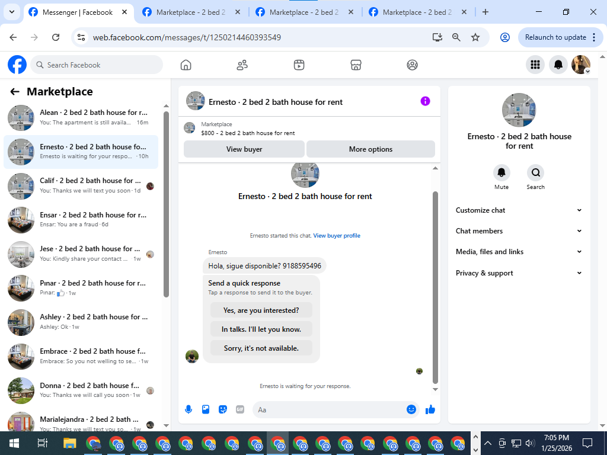Open the View buyer profile link

(x=337, y=236)
